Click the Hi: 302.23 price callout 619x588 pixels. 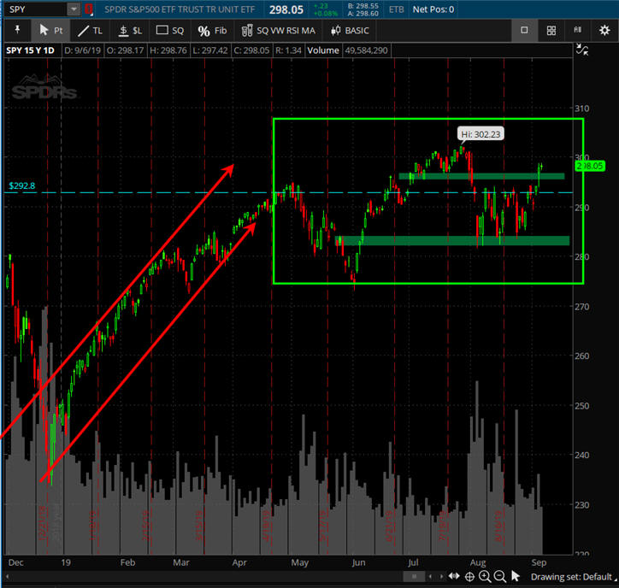pos(480,134)
